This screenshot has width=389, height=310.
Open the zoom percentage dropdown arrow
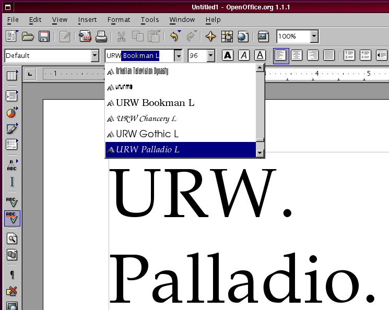click(x=314, y=37)
